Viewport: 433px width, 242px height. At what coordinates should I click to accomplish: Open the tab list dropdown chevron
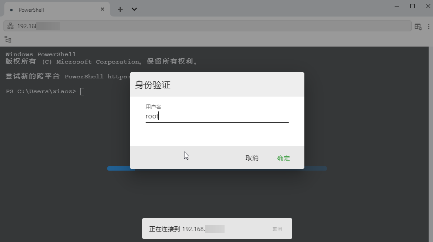point(134,9)
